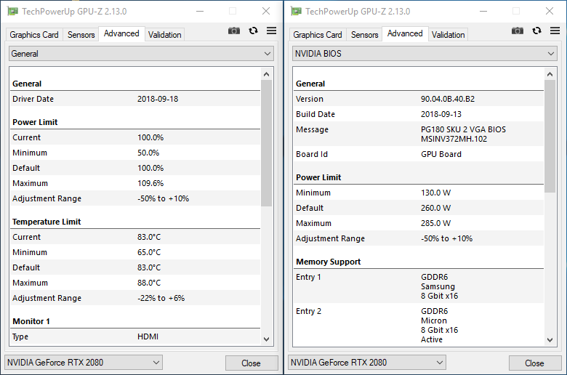Open the GPU selector dropdown in right window
Screen dimensions: 567x375
pos(367,363)
